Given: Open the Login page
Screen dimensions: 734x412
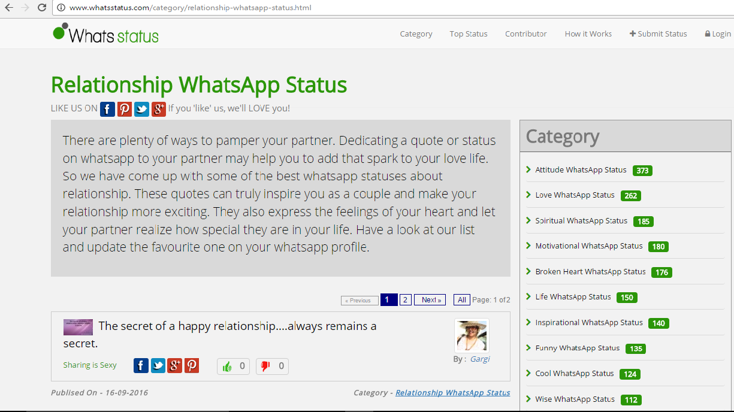Looking at the screenshot, I should coord(718,34).
